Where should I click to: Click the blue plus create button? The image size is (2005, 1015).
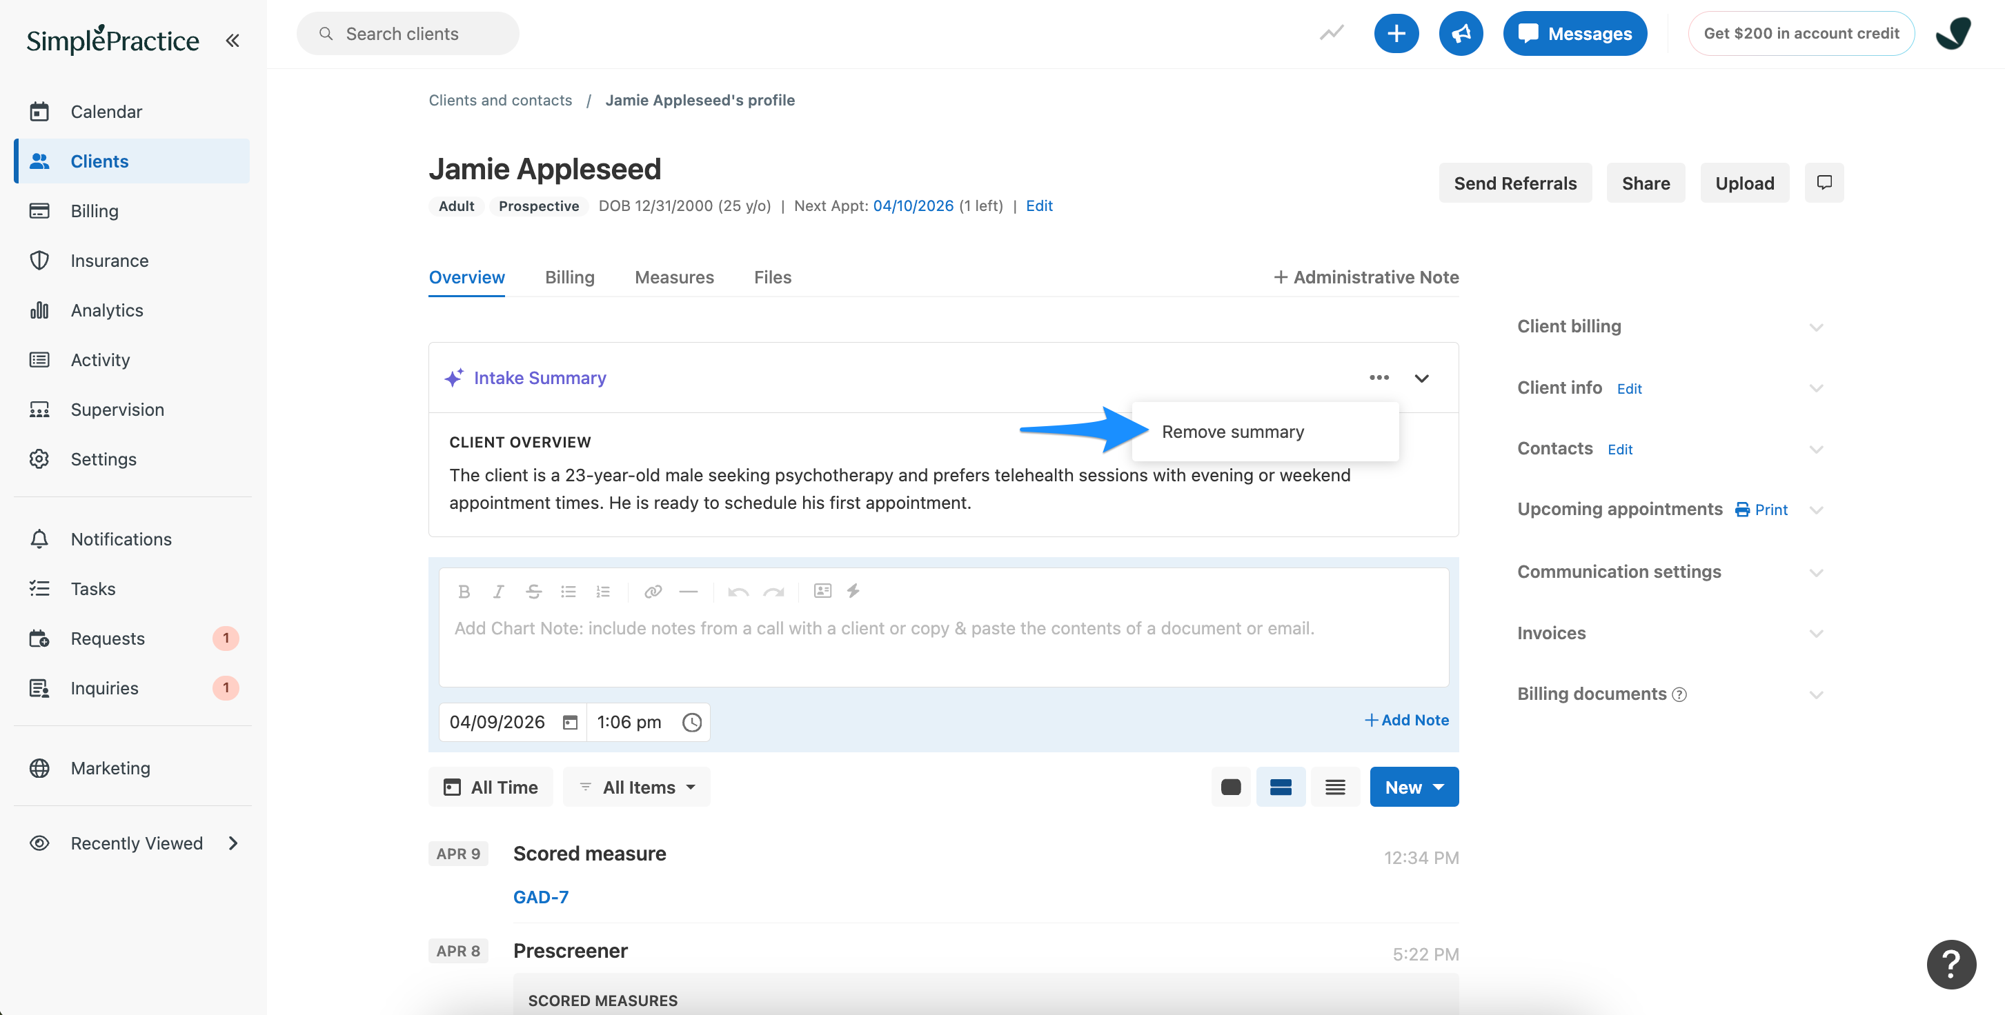(x=1396, y=34)
